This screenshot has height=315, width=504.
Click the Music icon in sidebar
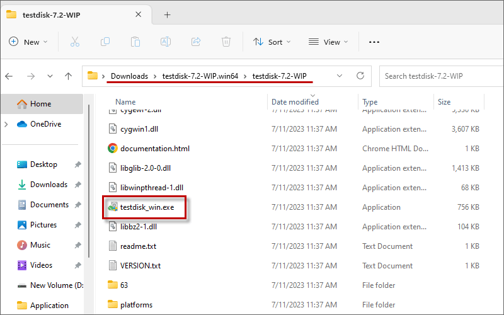pos(22,245)
